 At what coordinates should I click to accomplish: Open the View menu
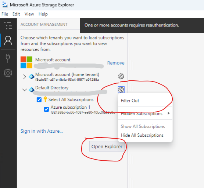[29, 14]
